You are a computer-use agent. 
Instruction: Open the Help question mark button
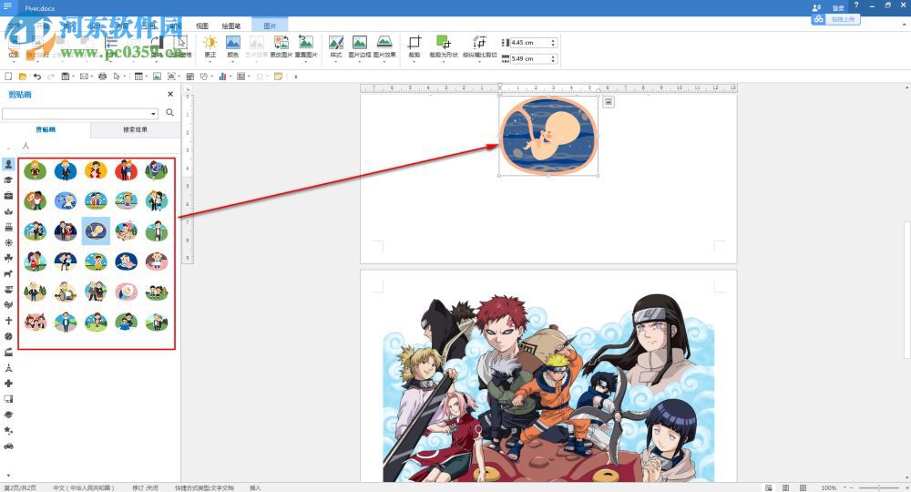coord(855,5)
